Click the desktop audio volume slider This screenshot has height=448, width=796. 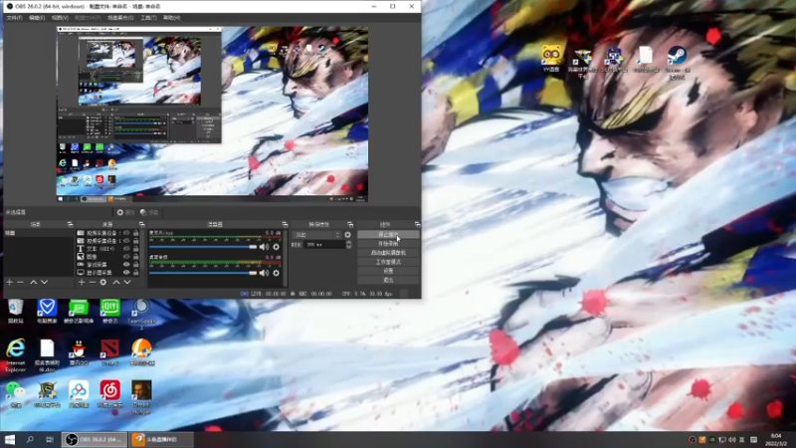pos(203,273)
